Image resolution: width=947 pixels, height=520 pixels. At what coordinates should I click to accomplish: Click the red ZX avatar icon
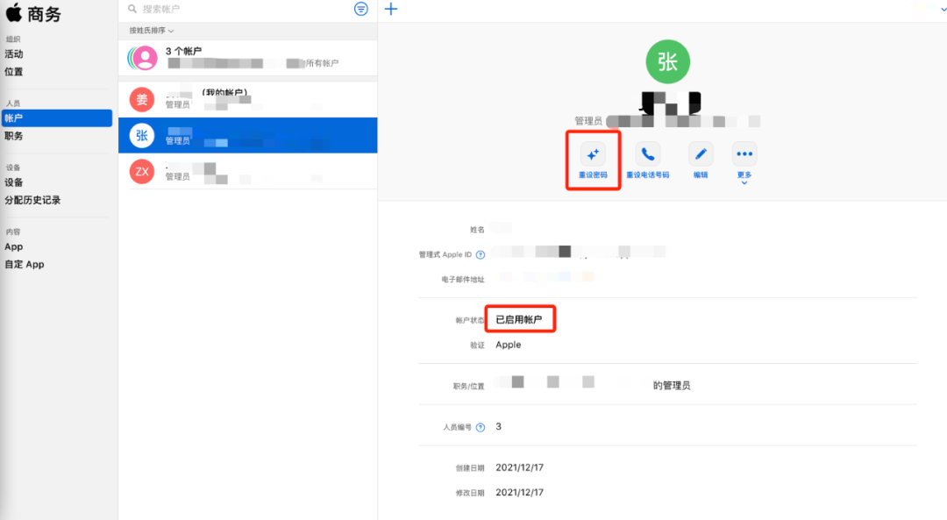coord(142,172)
